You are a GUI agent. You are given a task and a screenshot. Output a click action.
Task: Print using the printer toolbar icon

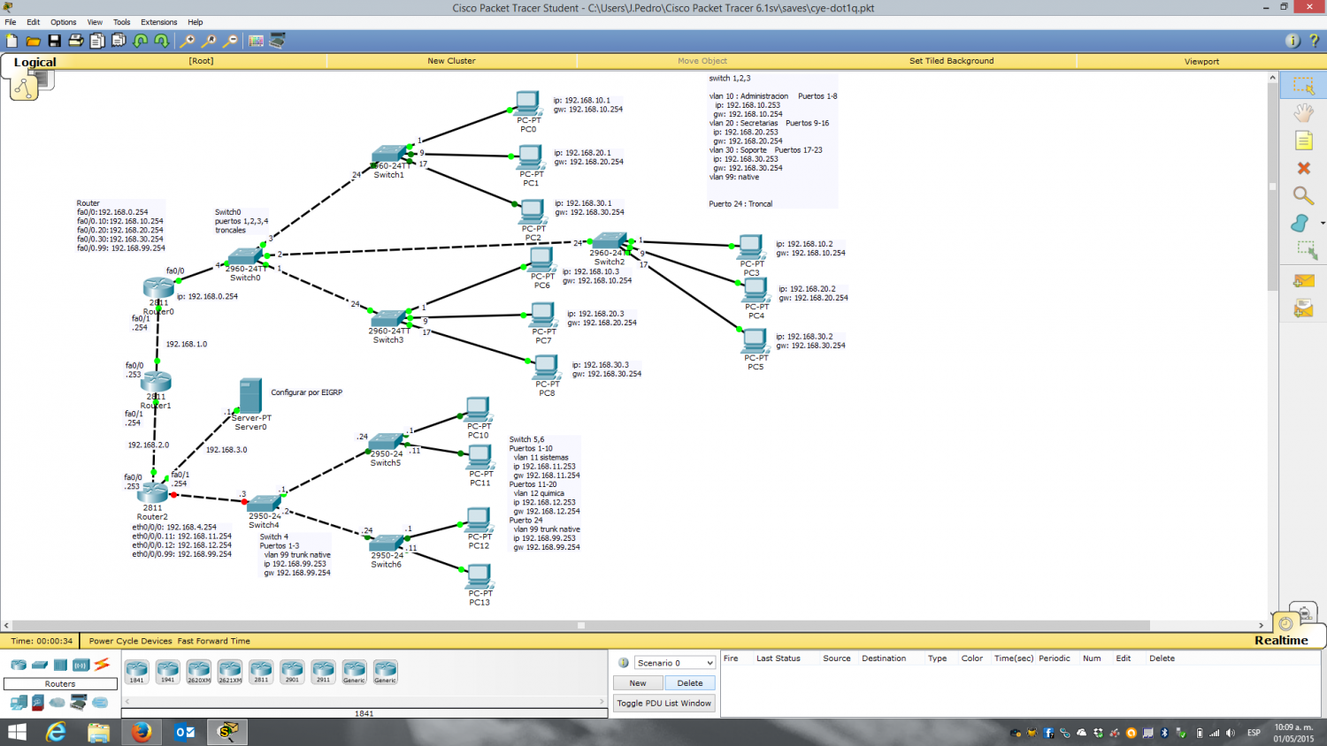(x=76, y=41)
